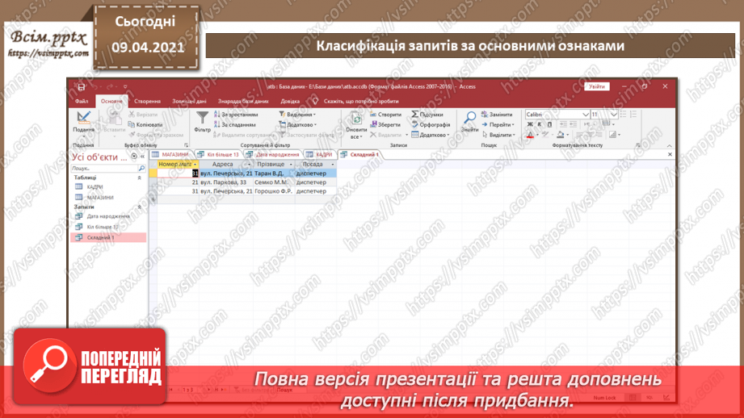
Task: Click the bulleted list icon
Action: pyautogui.click(x=623, y=115)
